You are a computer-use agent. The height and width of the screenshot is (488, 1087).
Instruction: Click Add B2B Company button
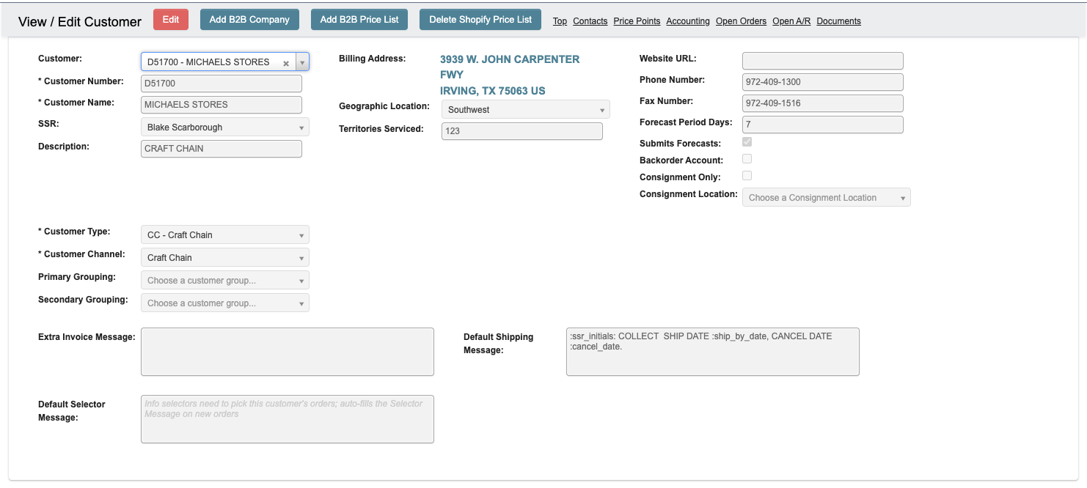tap(249, 20)
